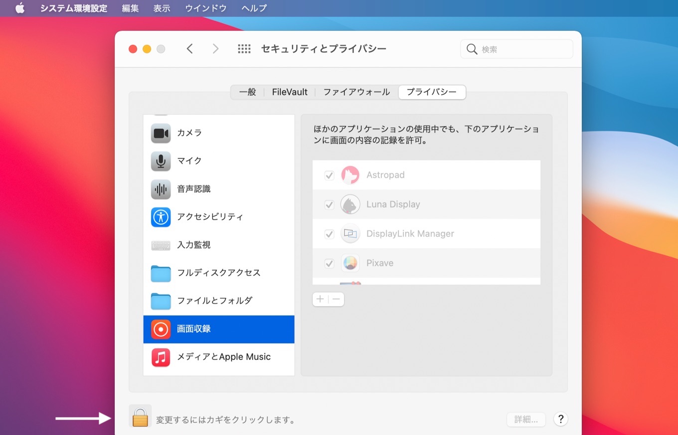Select アクセシビリティ text in the list

[x=210, y=217]
